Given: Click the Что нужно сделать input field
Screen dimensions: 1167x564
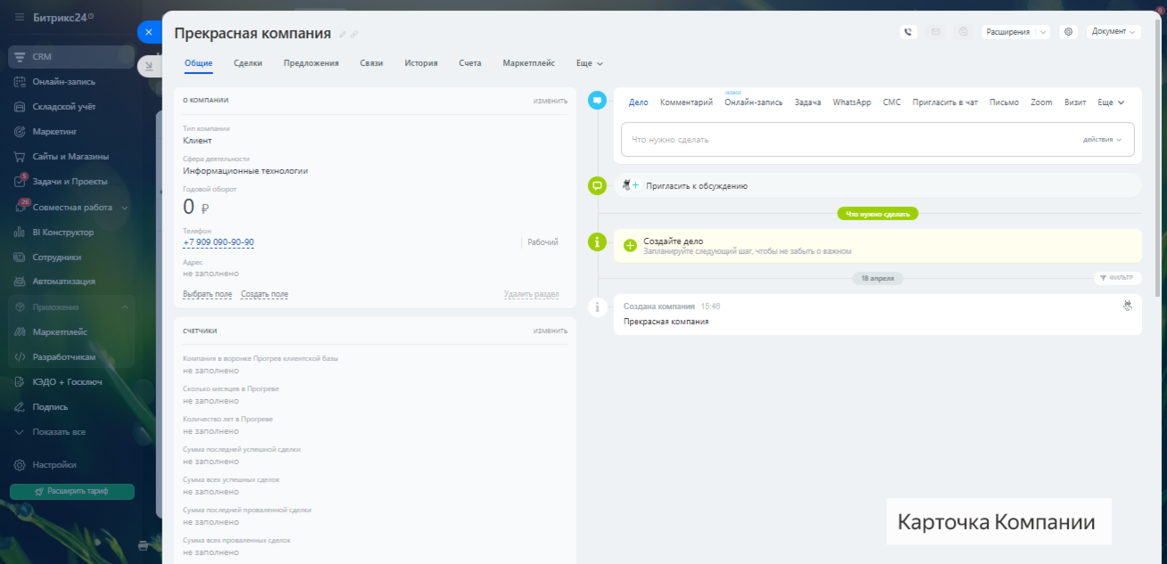Looking at the screenshot, I should (x=848, y=140).
